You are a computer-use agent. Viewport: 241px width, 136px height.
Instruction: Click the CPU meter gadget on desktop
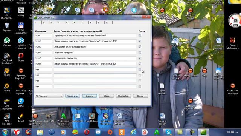(235, 20)
